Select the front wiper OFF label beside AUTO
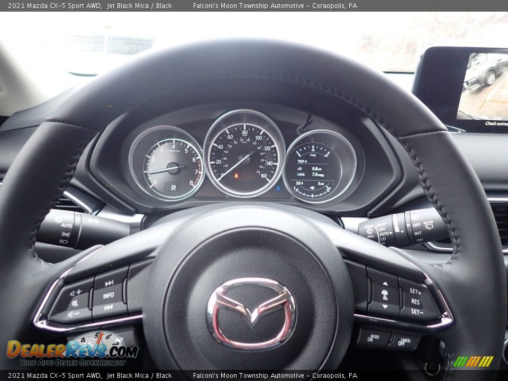 [x=382, y=229]
